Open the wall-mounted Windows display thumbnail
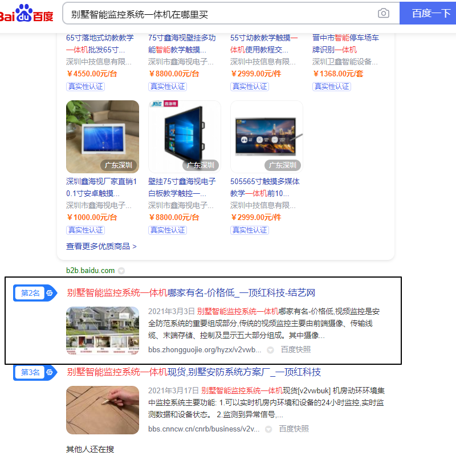This screenshot has height=456, width=456. (x=184, y=137)
